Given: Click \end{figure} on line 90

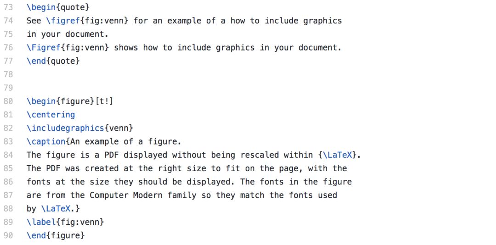Looking at the screenshot, I should coord(56,235).
